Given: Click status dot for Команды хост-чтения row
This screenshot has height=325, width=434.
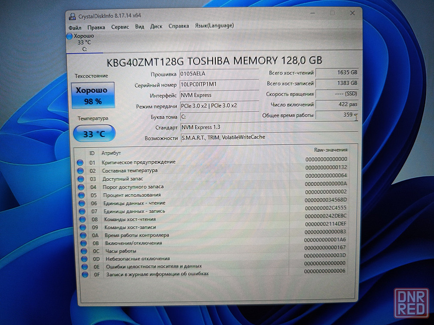Looking at the screenshot, I should (82, 219).
